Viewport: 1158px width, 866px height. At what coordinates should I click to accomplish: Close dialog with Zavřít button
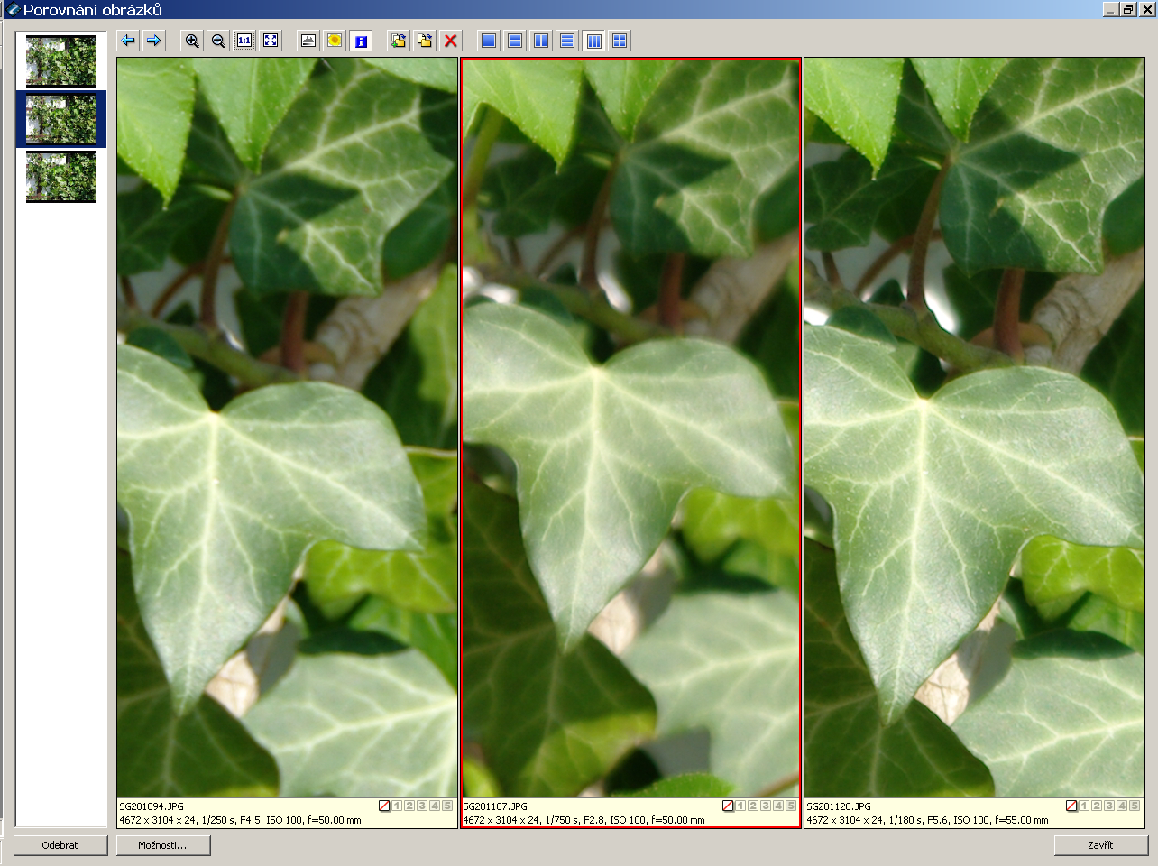tap(1100, 845)
